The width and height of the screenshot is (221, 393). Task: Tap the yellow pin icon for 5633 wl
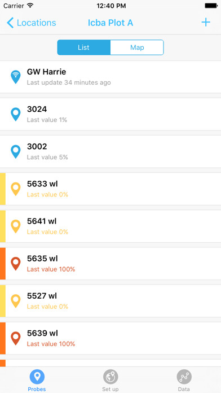16,189
